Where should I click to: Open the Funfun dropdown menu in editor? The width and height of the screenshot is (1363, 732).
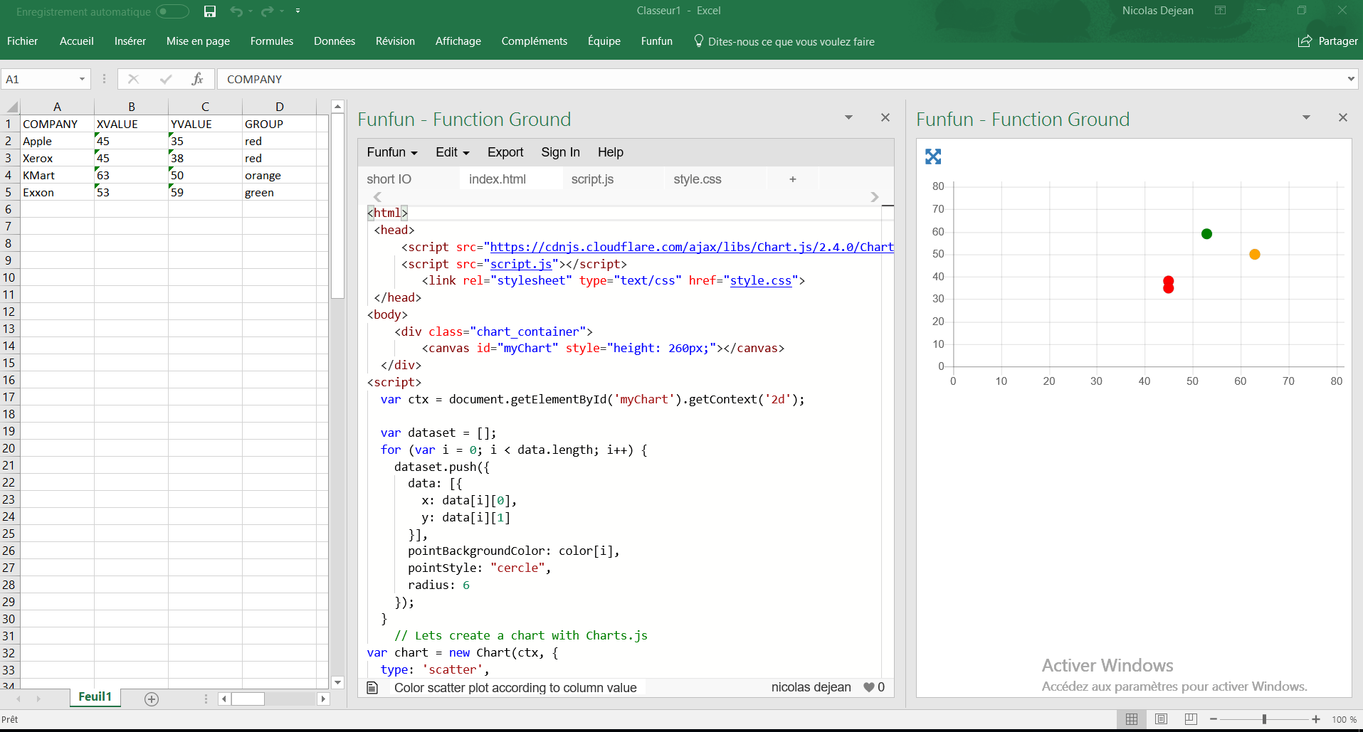pyautogui.click(x=392, y=152)
